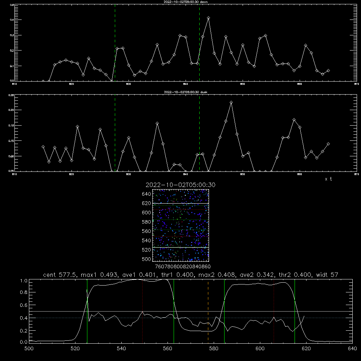361x361 pixels.
Task: Click 'thr1 0.400' in stats line
Action: click(177, 275)
